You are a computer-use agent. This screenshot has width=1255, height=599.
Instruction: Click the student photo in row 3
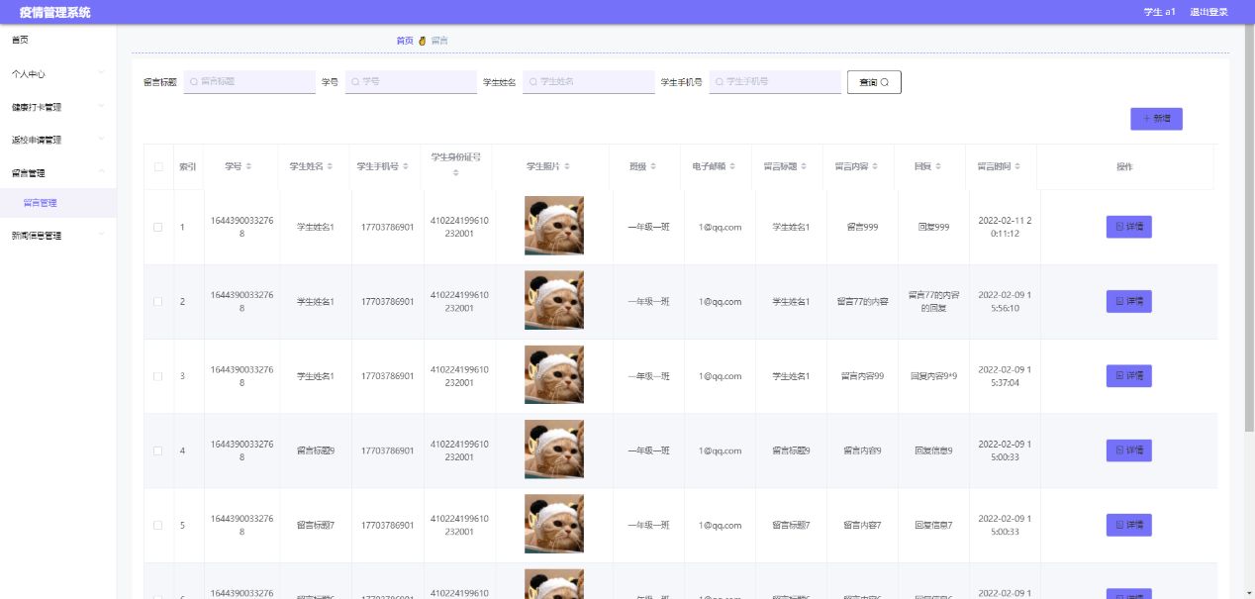[554, 375]
